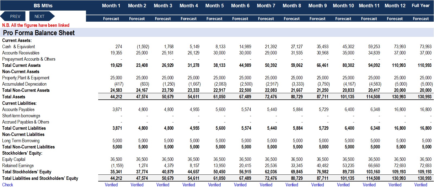Click the Forecast label under Month 3
This screenshot has height=188, width=434.
tap(163, 19)
